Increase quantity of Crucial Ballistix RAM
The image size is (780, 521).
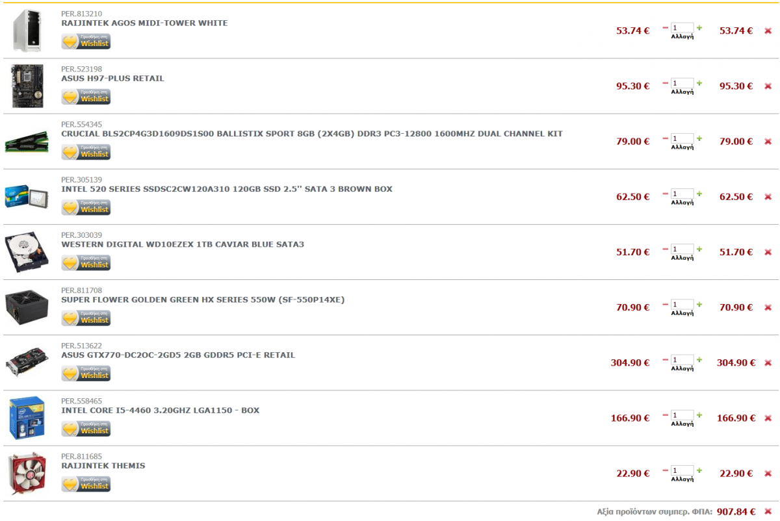699,138
